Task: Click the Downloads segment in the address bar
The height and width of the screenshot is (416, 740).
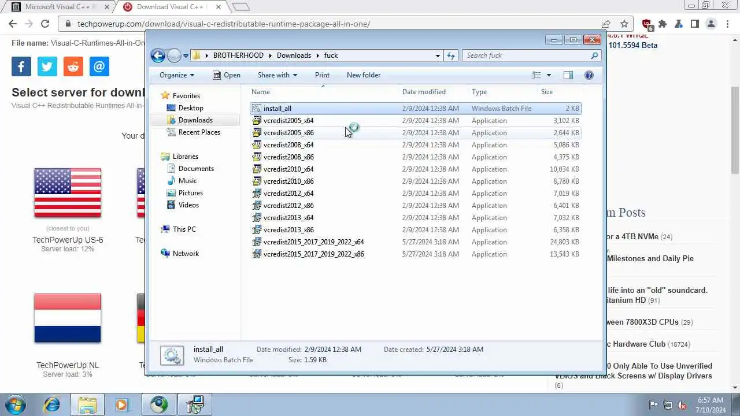Action: (x=294, y=55)
